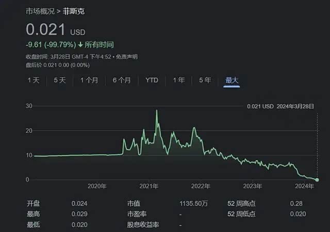This screenshot has width=330, height=232.
Task: Select the 5天 range tab
Action: (x=60, y=80)
